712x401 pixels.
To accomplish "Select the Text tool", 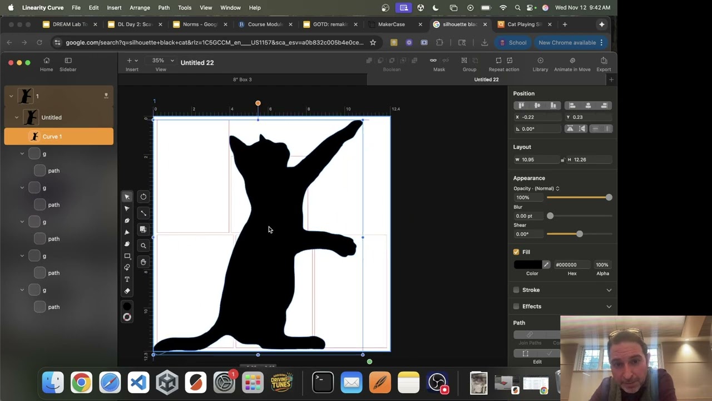I will click(127, 279).
